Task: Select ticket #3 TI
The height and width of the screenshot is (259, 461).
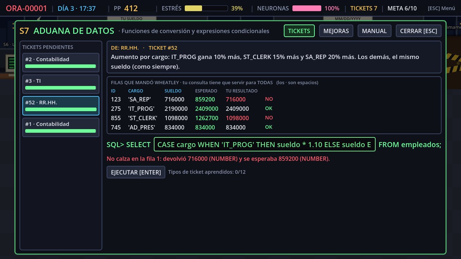Action: click(x=61, y=84)
